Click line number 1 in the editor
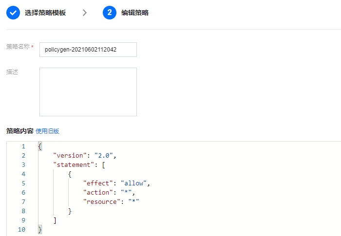Image resolution: width=341 pixels, height=236 pixels. (x=23, y=146)
